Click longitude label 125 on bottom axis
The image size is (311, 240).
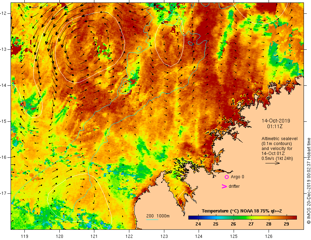(234, 236)
